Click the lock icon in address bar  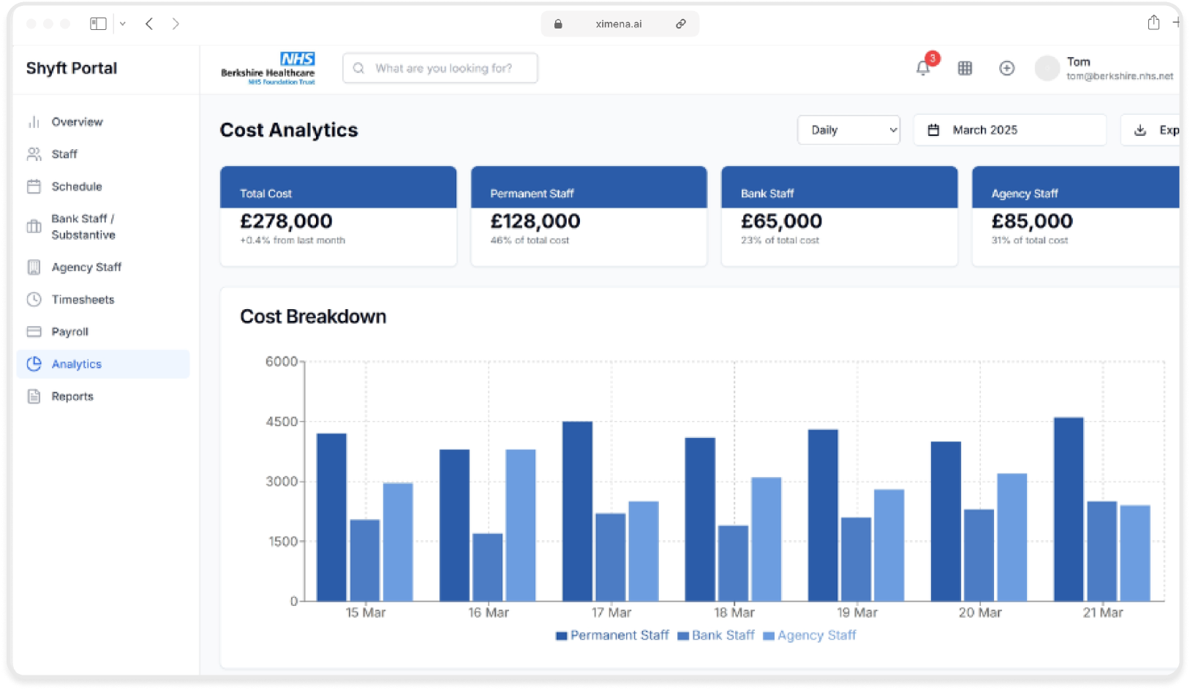(x=558, y=24)
